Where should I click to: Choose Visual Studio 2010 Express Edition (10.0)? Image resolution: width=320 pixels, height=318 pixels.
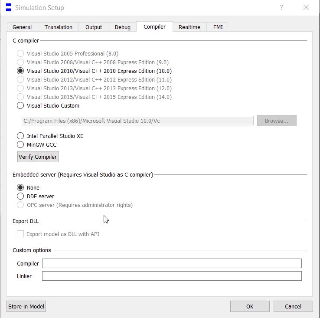[x=94, y=71]
